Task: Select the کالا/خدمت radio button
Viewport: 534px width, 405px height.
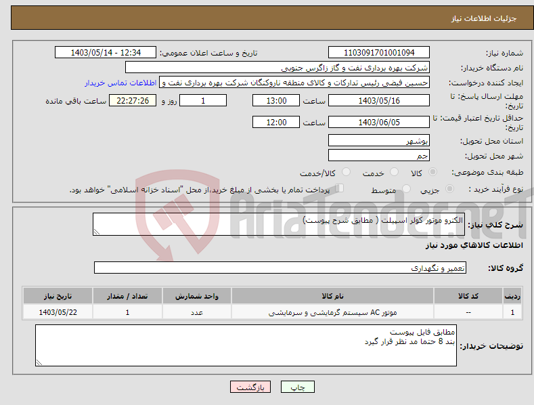Action: pos(346,172)
